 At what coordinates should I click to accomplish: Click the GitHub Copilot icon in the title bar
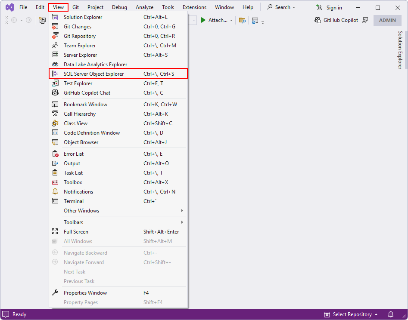coord(317,20)
